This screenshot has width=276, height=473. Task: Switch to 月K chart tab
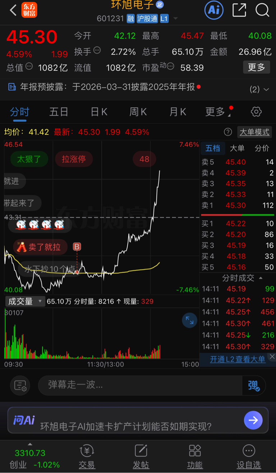click(178, 112)
